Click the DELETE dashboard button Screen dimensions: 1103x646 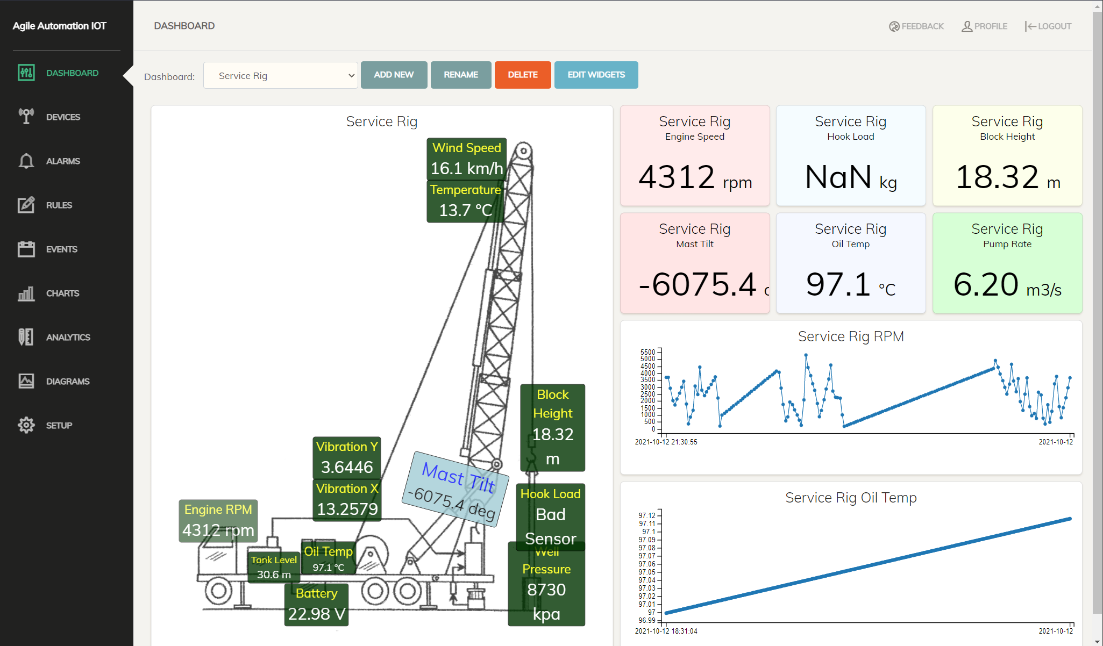(x=522, y=75)
